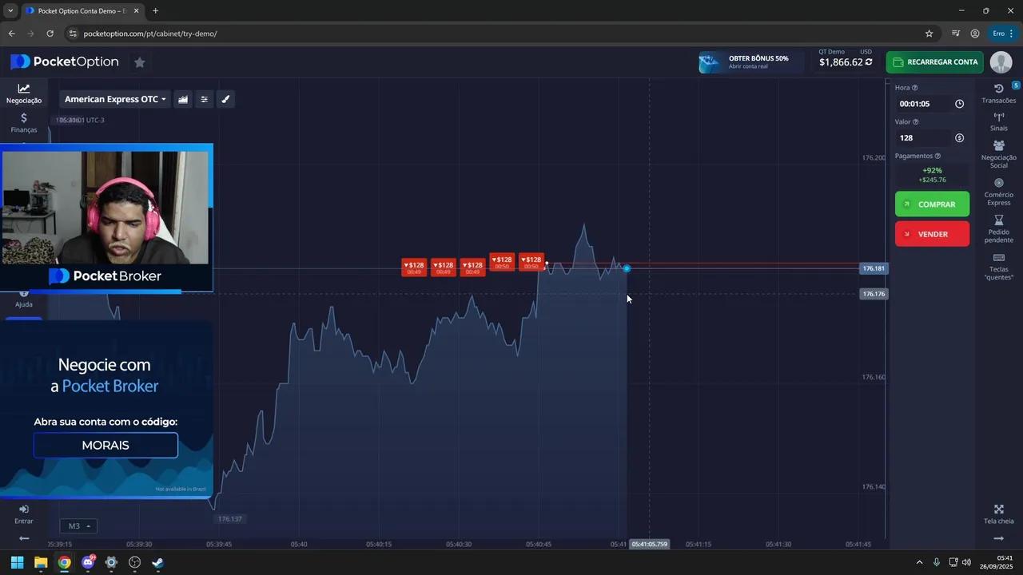
Task: Collapse the left sidebar arrow
Action: 24,538
